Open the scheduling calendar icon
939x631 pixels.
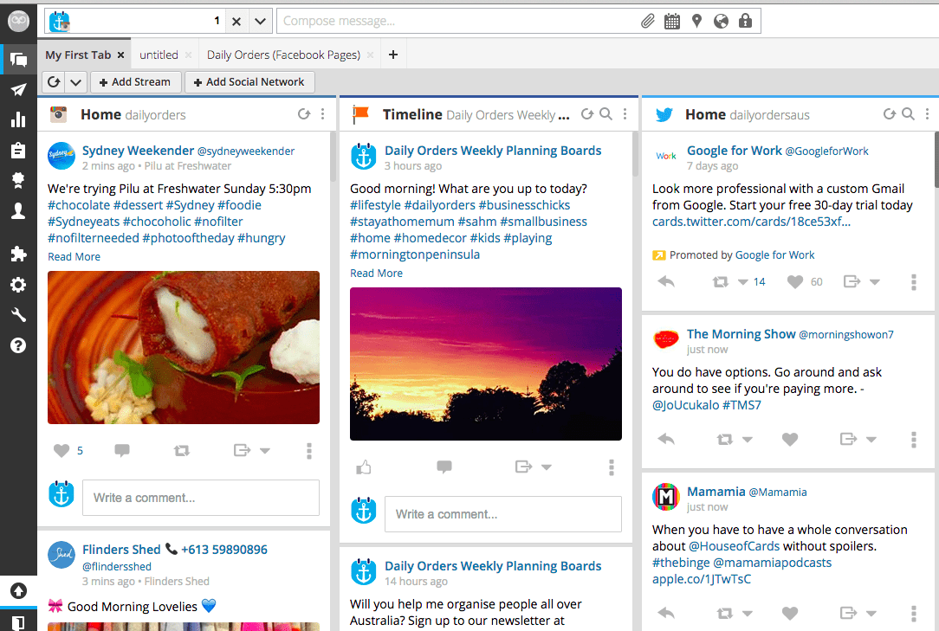pos(672,21)
